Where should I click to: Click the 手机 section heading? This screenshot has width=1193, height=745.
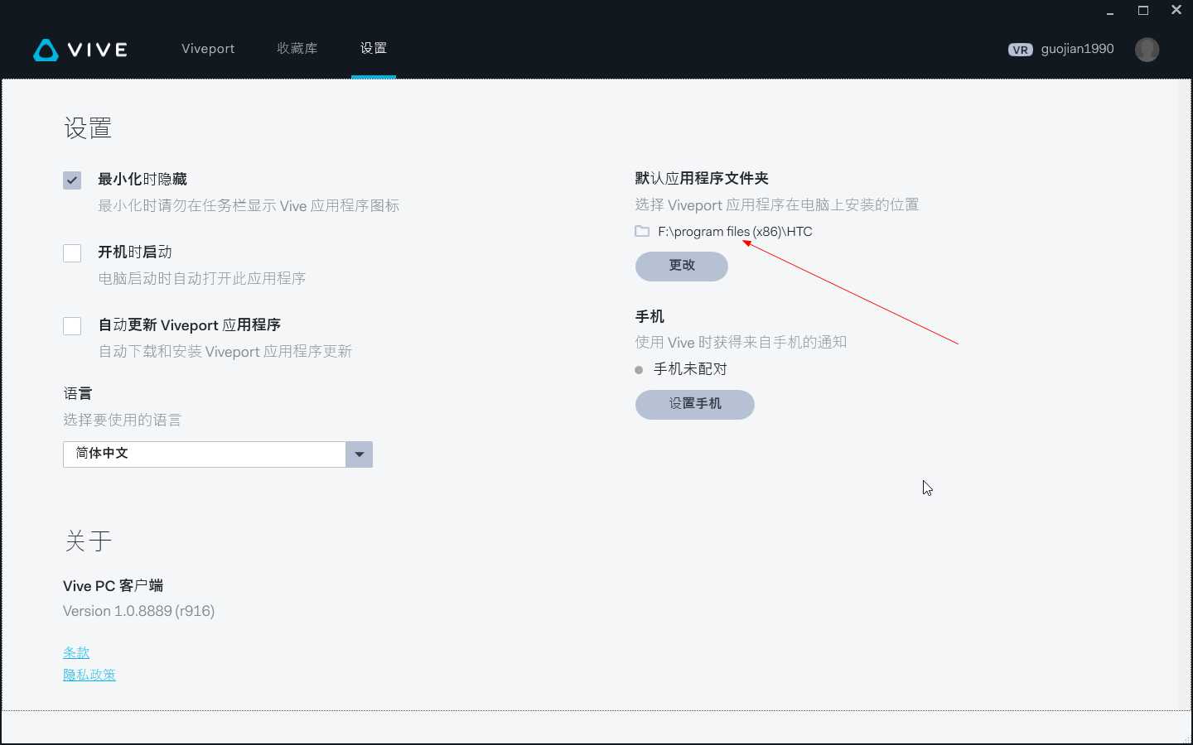[650, 316]
